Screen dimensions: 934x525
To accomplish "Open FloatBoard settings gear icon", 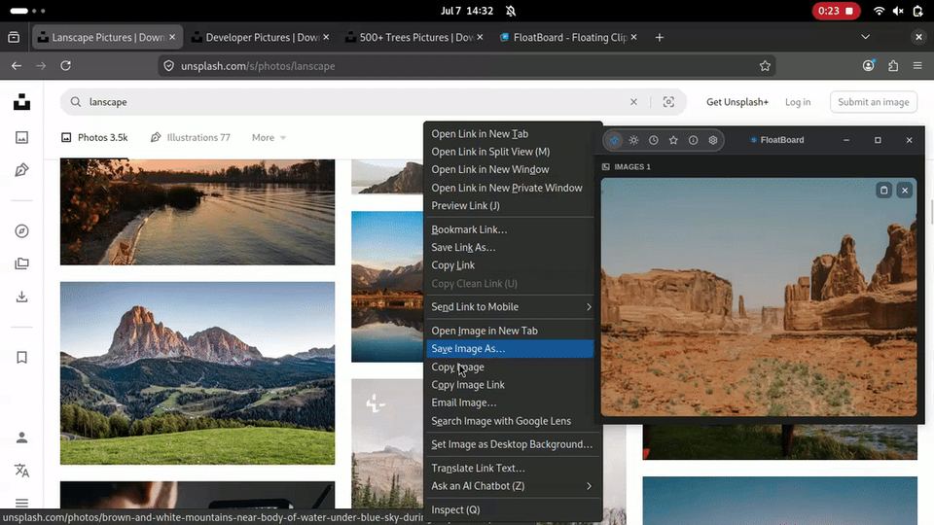I will (x=713, y=140).
